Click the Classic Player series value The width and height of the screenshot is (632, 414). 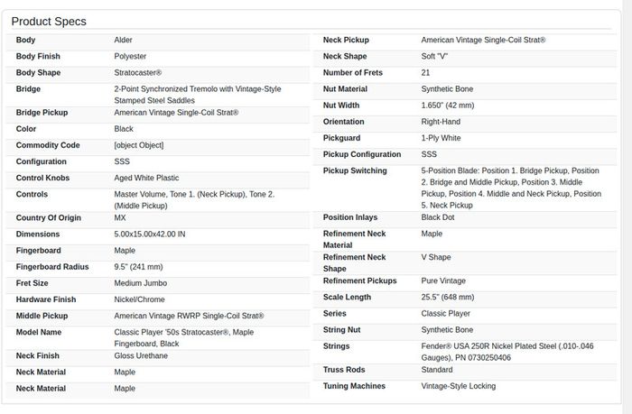445,313
